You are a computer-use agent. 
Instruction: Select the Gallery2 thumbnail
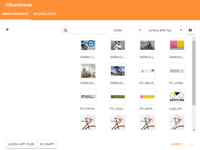click(118, 45)
